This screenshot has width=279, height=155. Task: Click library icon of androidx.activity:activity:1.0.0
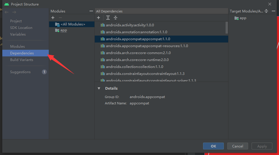click(103, 25)
